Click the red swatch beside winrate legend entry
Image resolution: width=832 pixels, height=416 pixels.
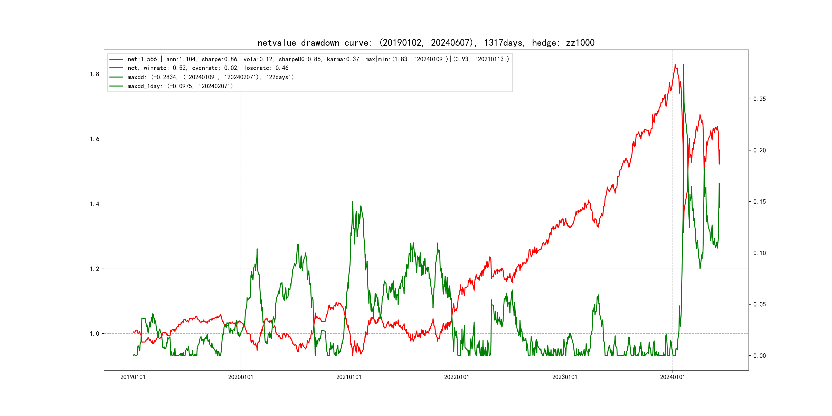116,68
